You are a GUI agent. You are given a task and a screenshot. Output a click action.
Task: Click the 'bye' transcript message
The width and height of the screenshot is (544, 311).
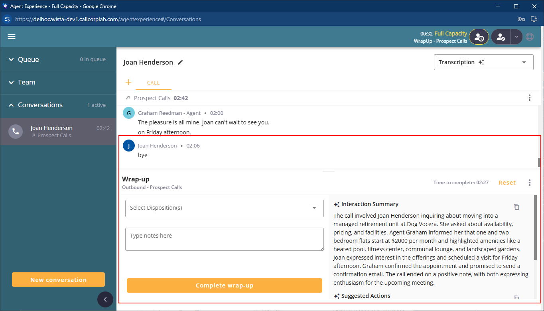pyautogui.click(x=143, y=155)
